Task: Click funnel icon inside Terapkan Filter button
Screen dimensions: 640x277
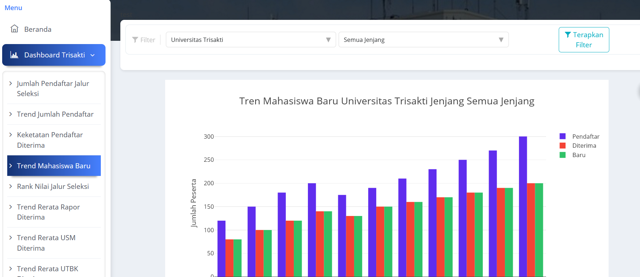Action: [568, 35]
